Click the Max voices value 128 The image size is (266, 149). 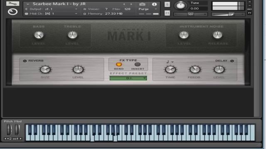pos(127,9)
